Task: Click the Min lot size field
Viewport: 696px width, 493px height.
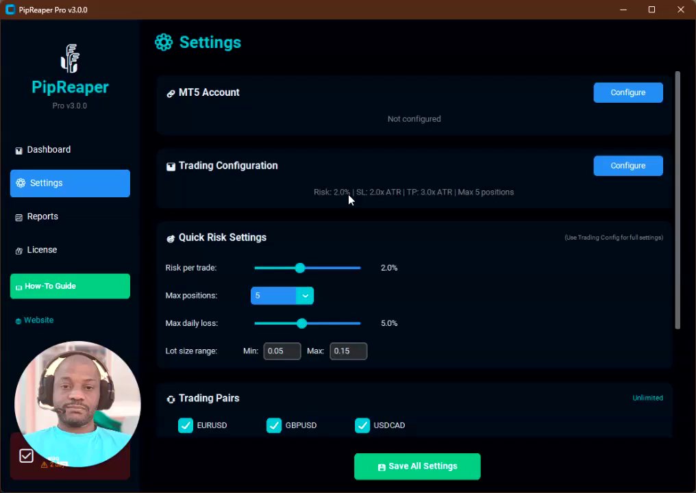Action: point(282,351)
